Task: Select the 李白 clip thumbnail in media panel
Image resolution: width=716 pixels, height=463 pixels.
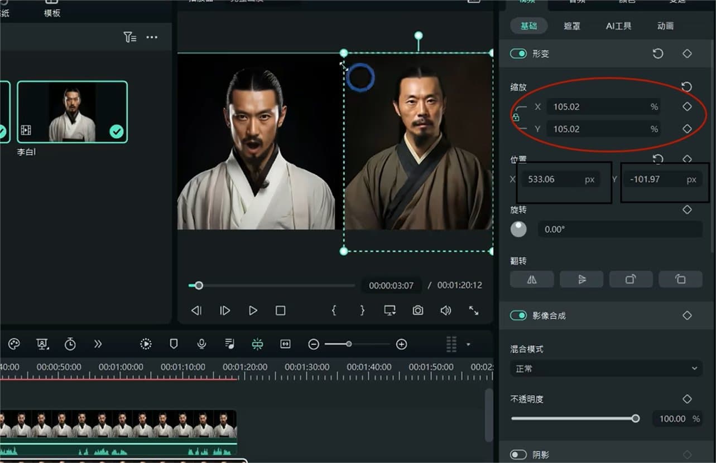Action: tap(72, 111)
